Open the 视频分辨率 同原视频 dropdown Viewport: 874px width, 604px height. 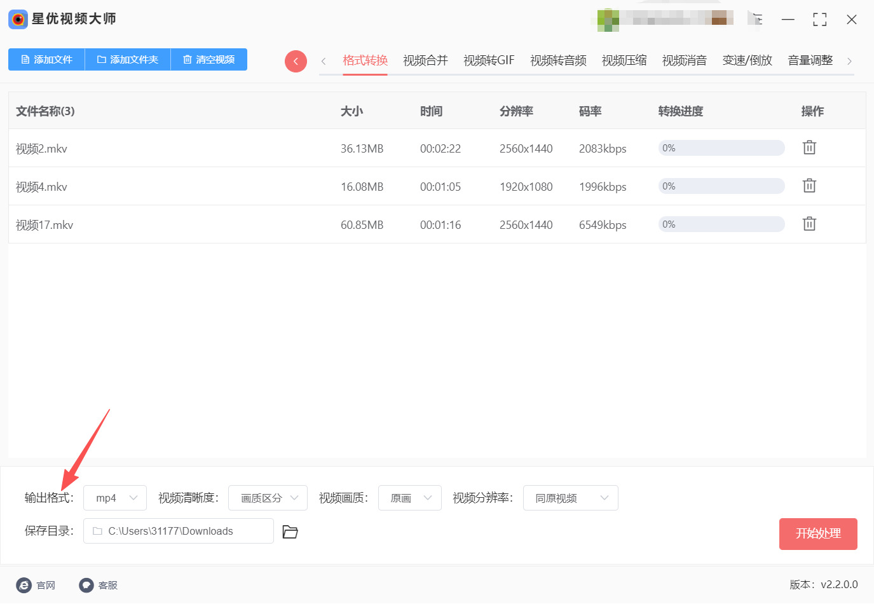click(x=571, y=498)
